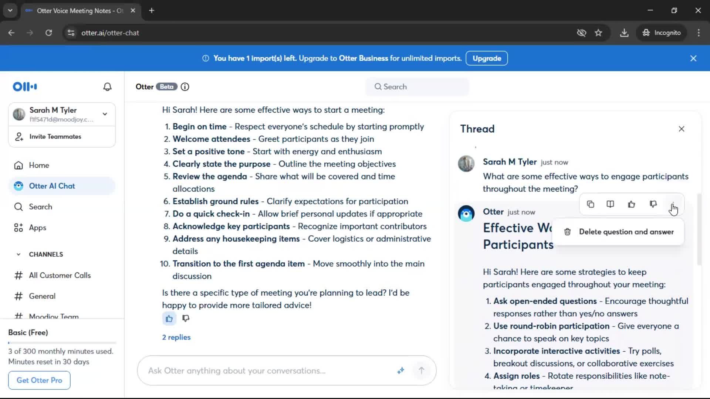
Task: Click the more options dots in thread toolbar
Action: [x=673, y=204]
